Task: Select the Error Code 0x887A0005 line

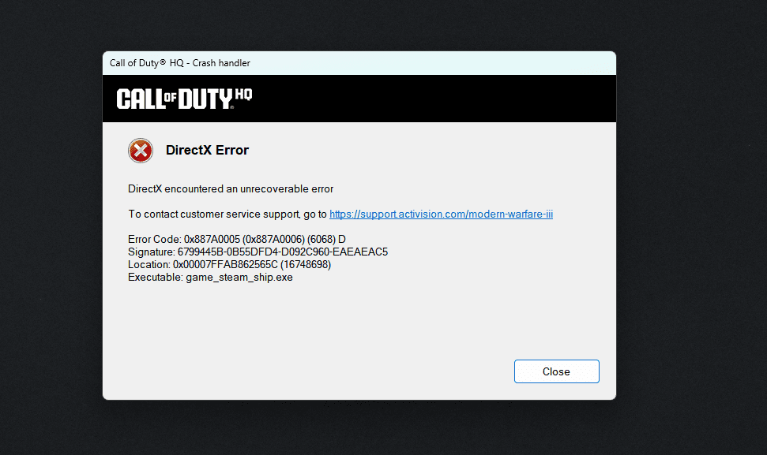Action: tap(237, 239)
